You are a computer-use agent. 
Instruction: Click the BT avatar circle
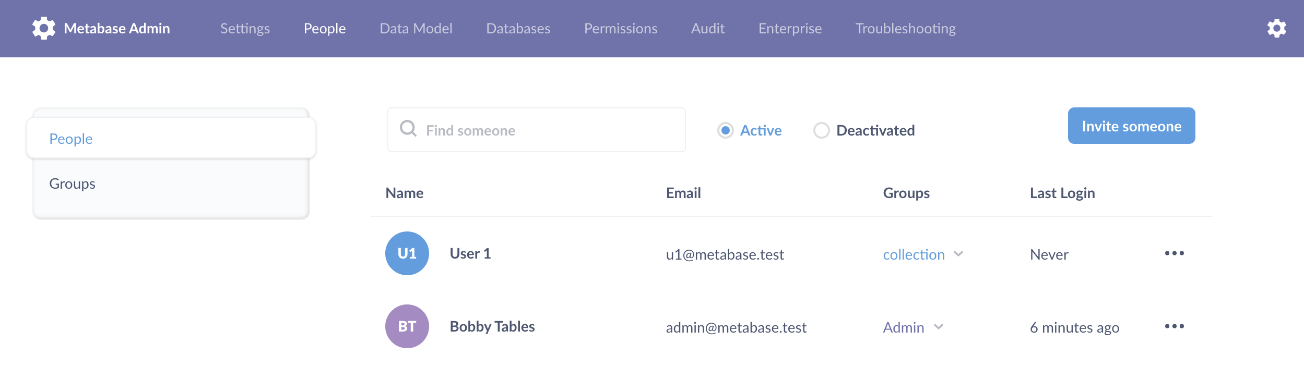click(407, 326)
